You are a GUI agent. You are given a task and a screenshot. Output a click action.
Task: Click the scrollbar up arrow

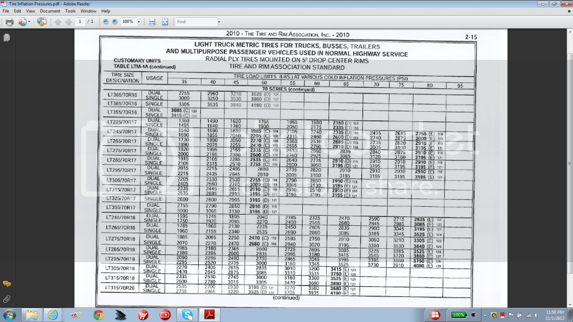coord(570,32)
